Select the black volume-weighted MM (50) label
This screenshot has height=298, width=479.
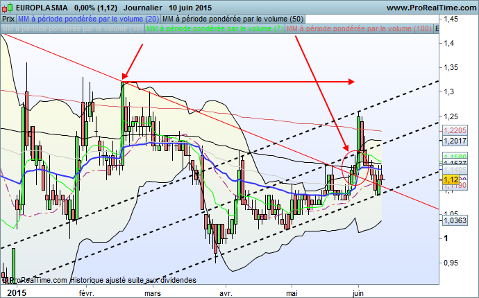tap(233, 19)
